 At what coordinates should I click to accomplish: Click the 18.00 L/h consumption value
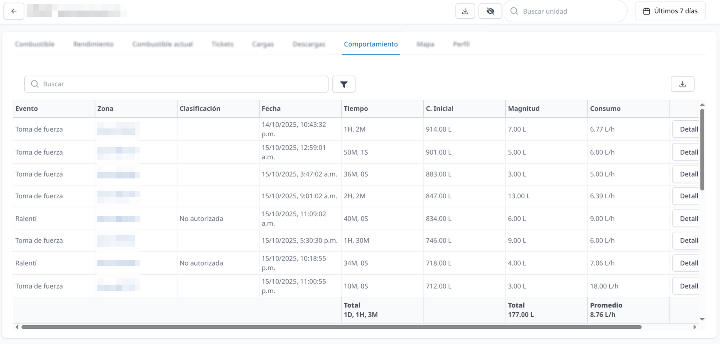pyautogui.click(x=604, y=286)
